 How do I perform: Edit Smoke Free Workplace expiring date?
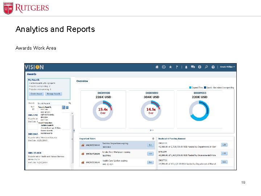(x=150, y=154)
